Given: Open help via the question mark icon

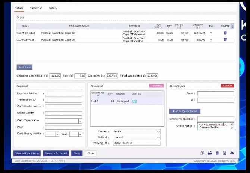Looking at the screenshot, I should [x=202, y=153].
